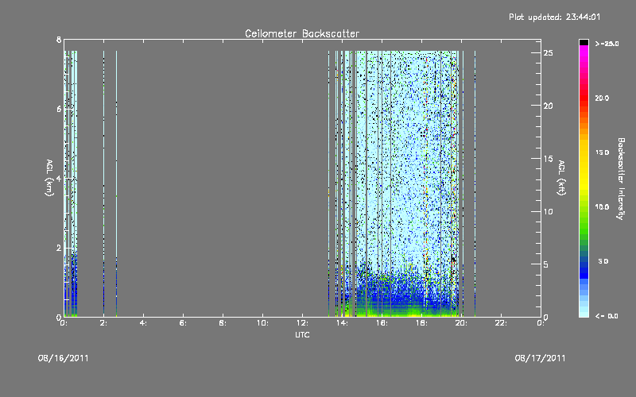
Task: Click the "Ceilometer Backscatter" plot title
Action: point(302,33)
